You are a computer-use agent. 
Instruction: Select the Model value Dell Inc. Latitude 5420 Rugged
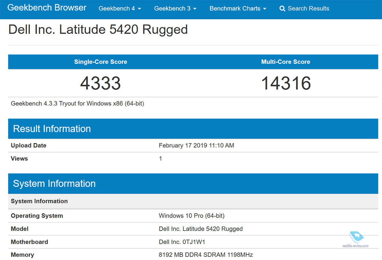(201, 229)
